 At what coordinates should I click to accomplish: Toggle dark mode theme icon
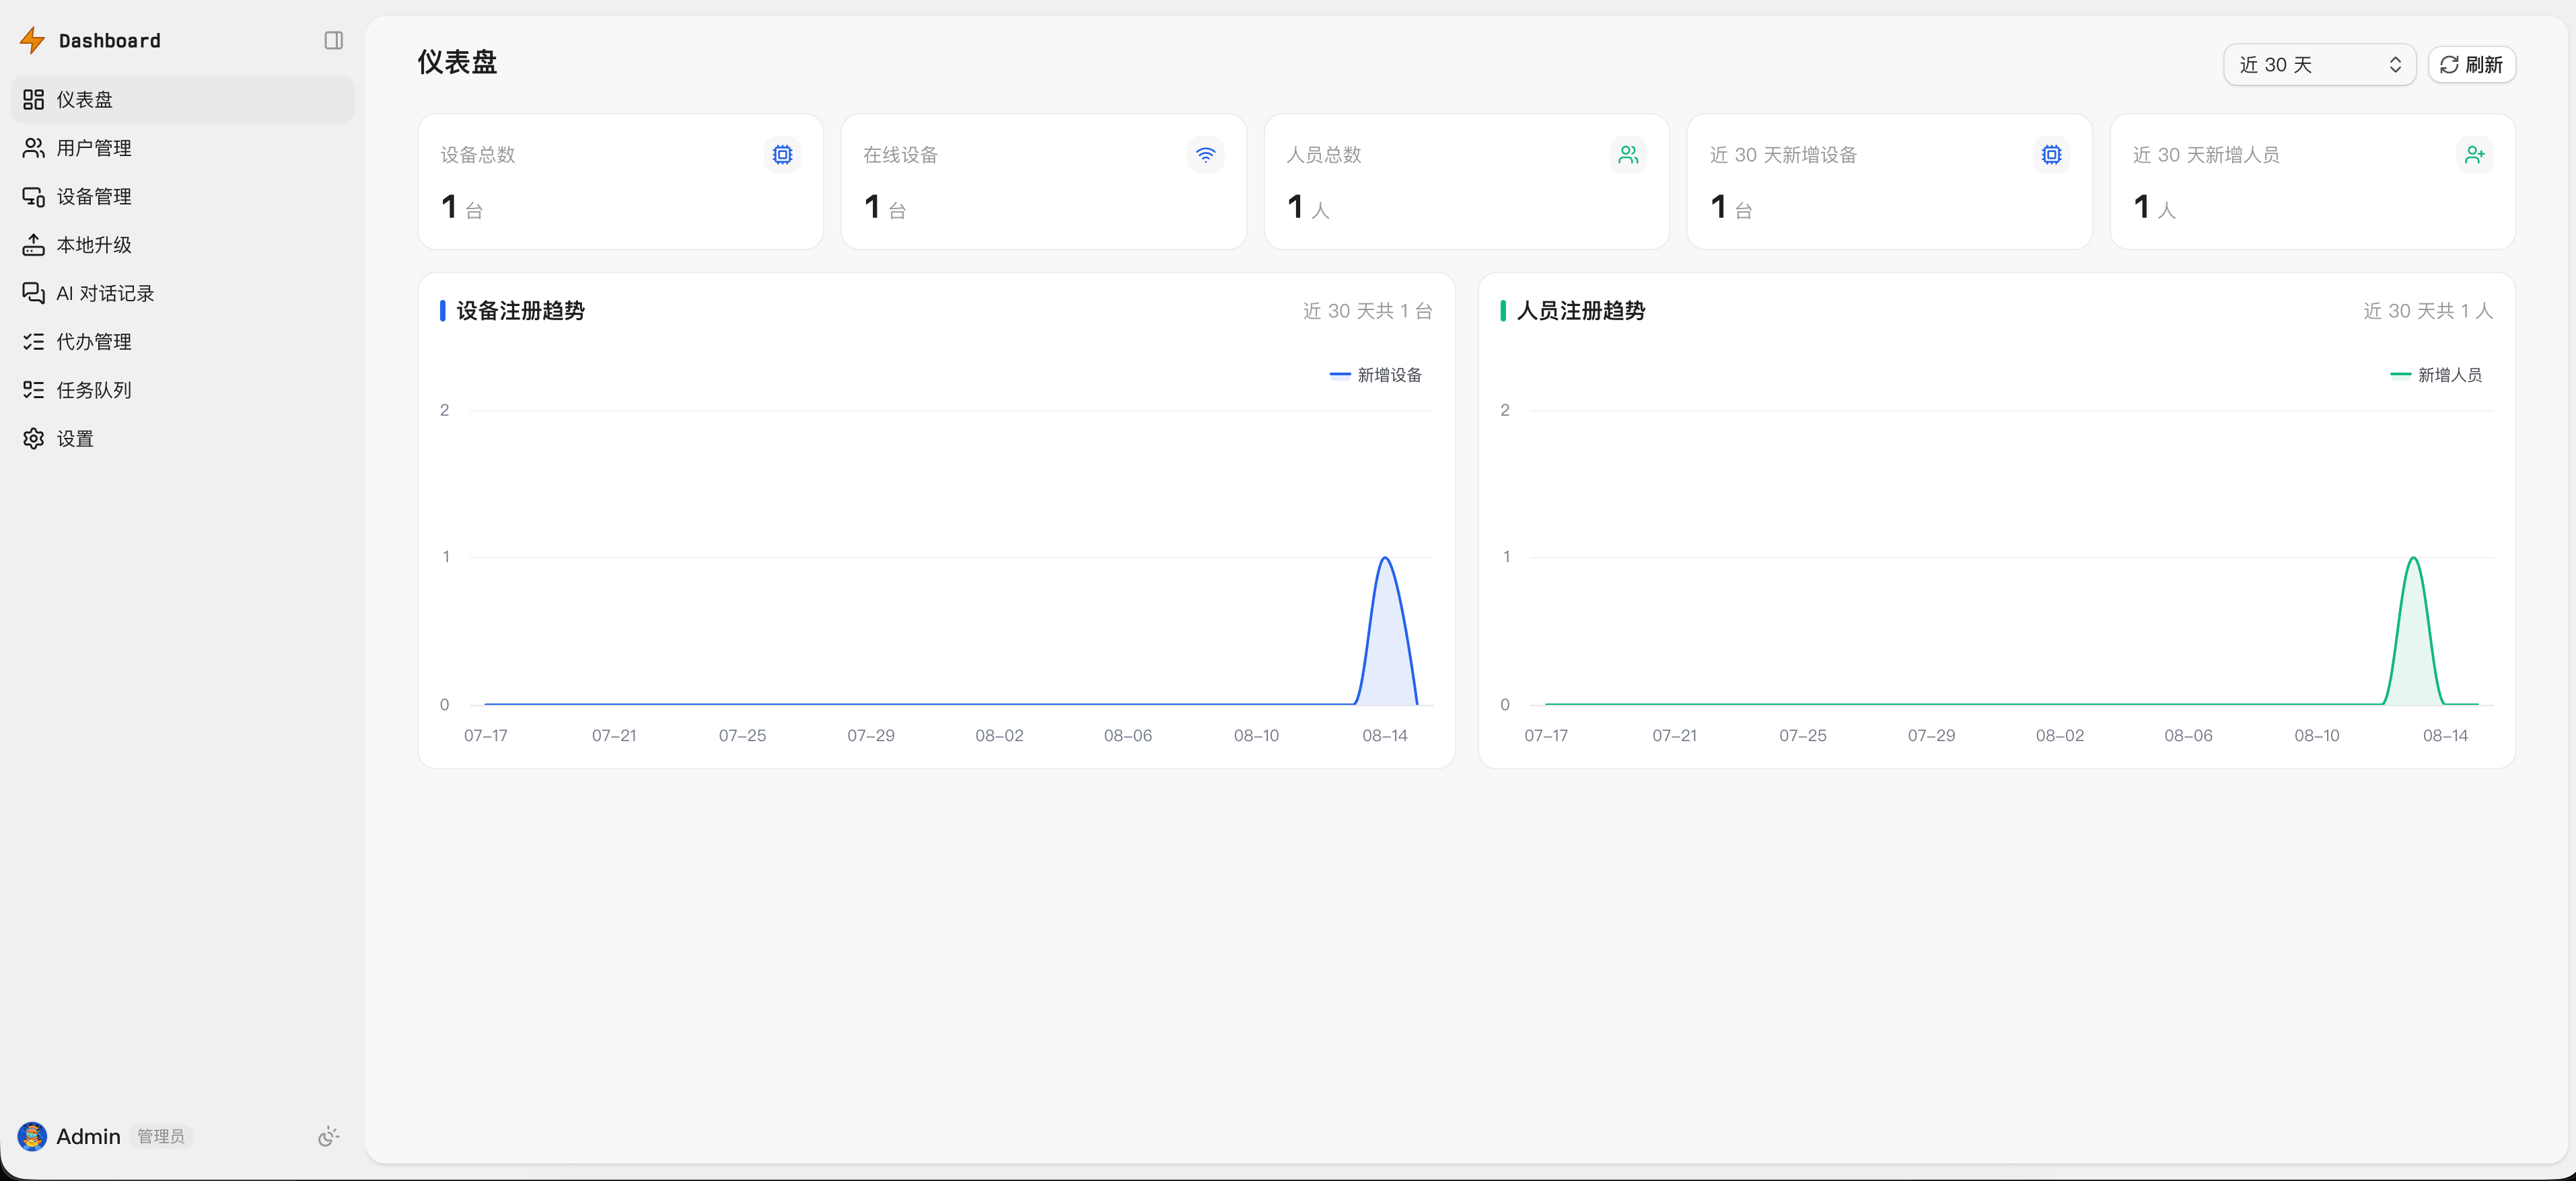click(328, 1136)
